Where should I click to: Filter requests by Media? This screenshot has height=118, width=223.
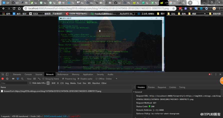click(x=73, y=83)
